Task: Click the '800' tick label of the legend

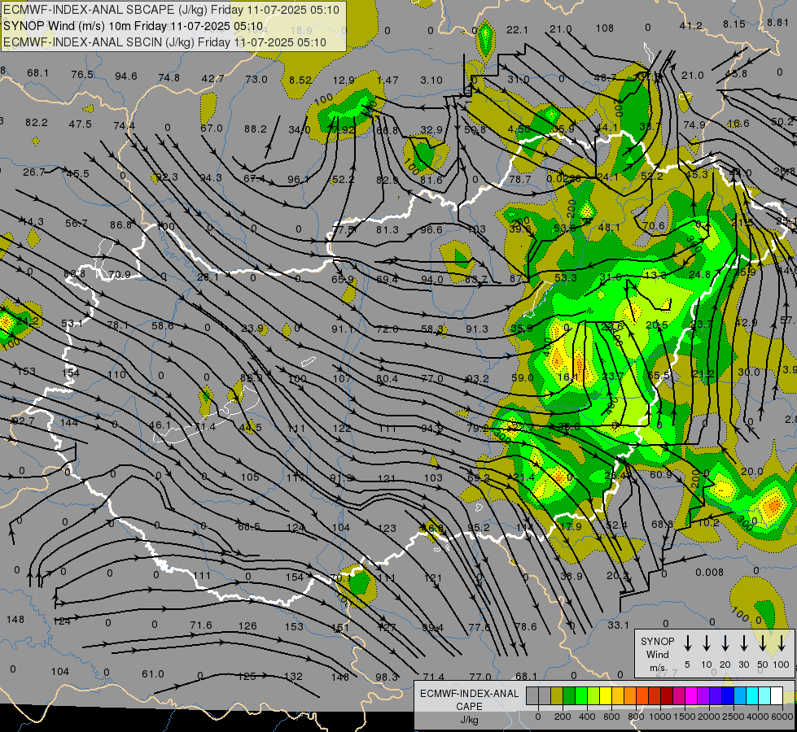Action: [635, 717]
